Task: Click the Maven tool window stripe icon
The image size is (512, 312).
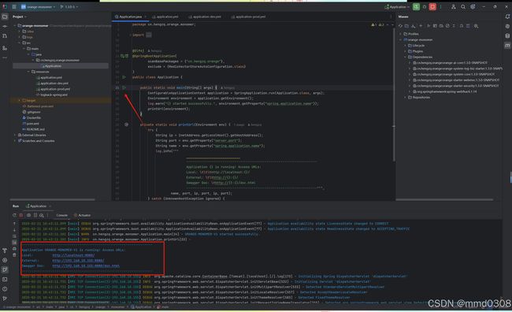Action: click(x=507, y=46)
